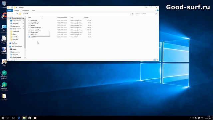Image resolution: width=213 pixels, height=120 pixels.
Task: Open the Windows Start menu
Action: pyautogui.click(x=3, y=118)
